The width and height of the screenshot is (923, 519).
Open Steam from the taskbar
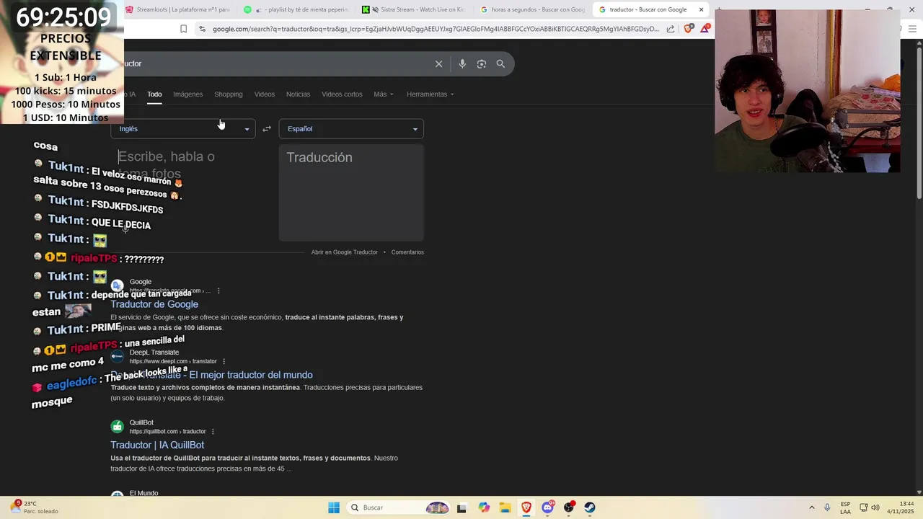coord(590,507)
